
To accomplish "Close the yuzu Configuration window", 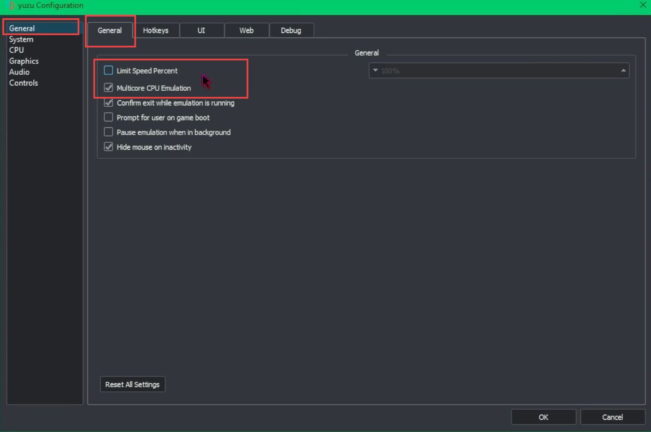I will (642, 5).
